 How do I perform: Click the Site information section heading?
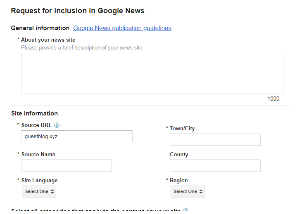point(34,113)
